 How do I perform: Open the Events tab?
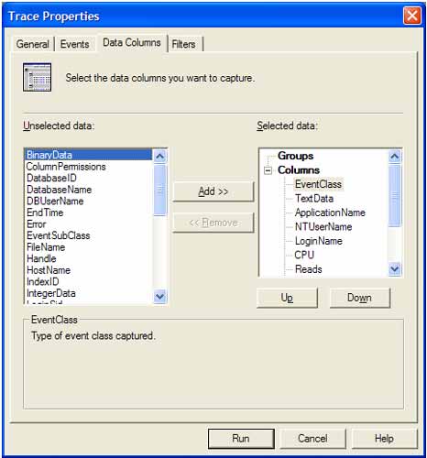click(x=75, y=44)
